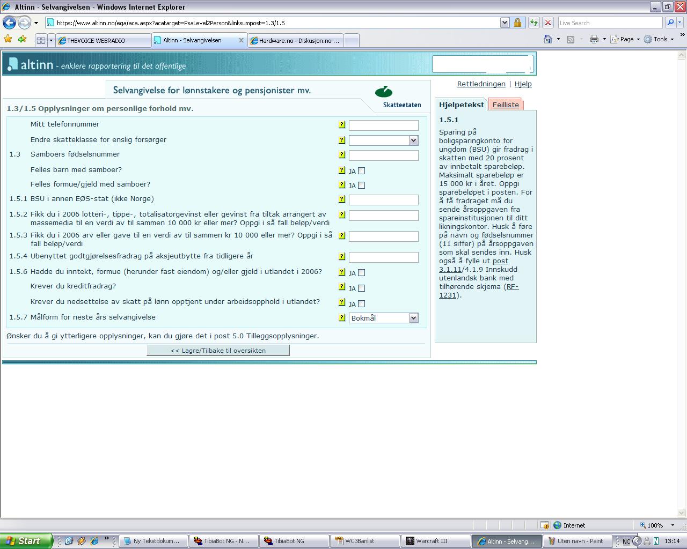Click the Home icon in toolbar
Viewport: 687px width, 549px height.
(547, 39)
